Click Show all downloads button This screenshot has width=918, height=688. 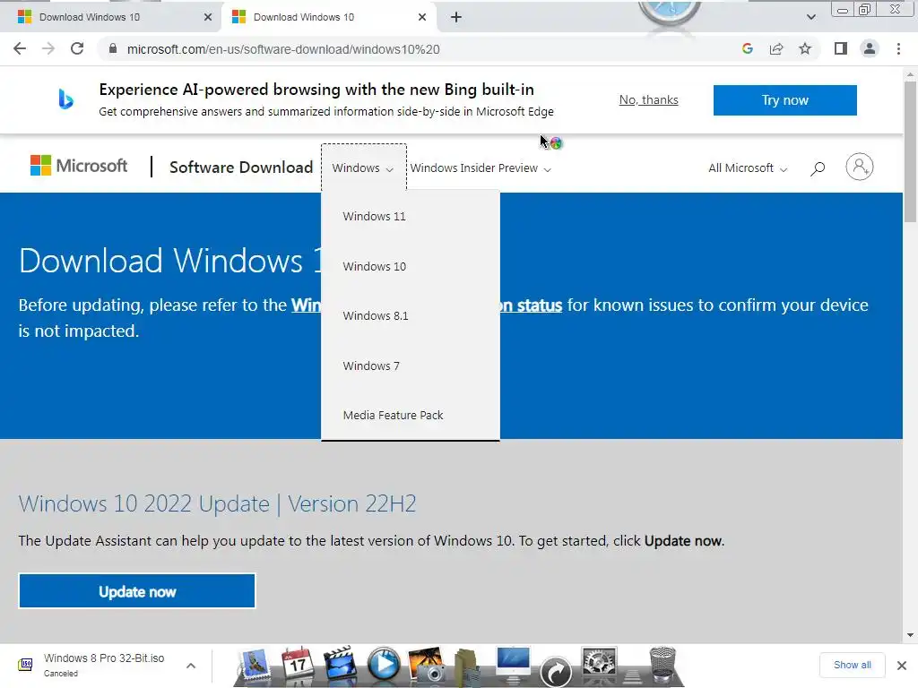click(x=852, y=665)
